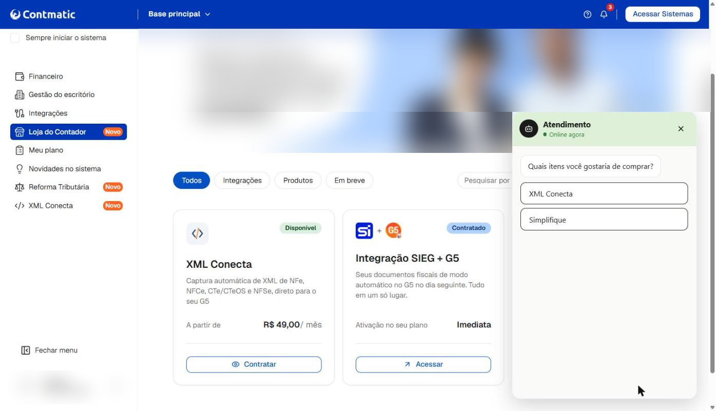Viewport: 716px width, 411px height.
Task: Click the Fechar menu collapse icon
Action: tap(26, 350)
